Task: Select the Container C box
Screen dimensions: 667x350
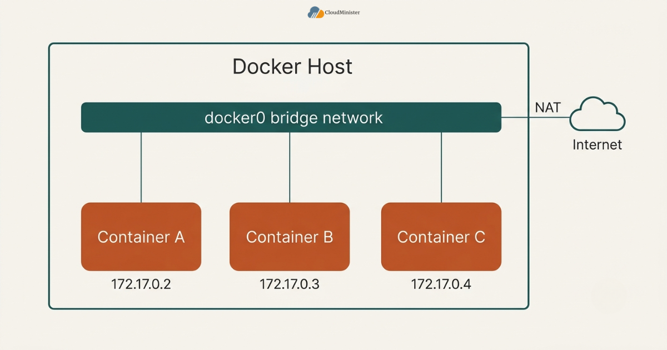Action: pos(441,237)
